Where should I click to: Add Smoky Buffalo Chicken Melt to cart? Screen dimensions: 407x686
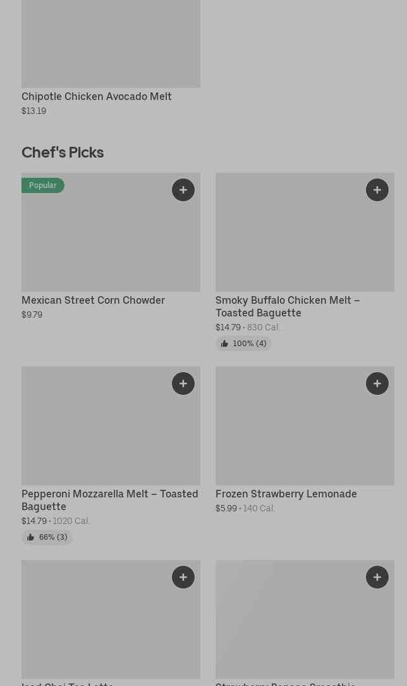tap(377, 190)
